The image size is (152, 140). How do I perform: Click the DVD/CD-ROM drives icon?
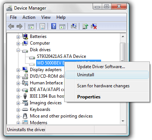(25, 76)
